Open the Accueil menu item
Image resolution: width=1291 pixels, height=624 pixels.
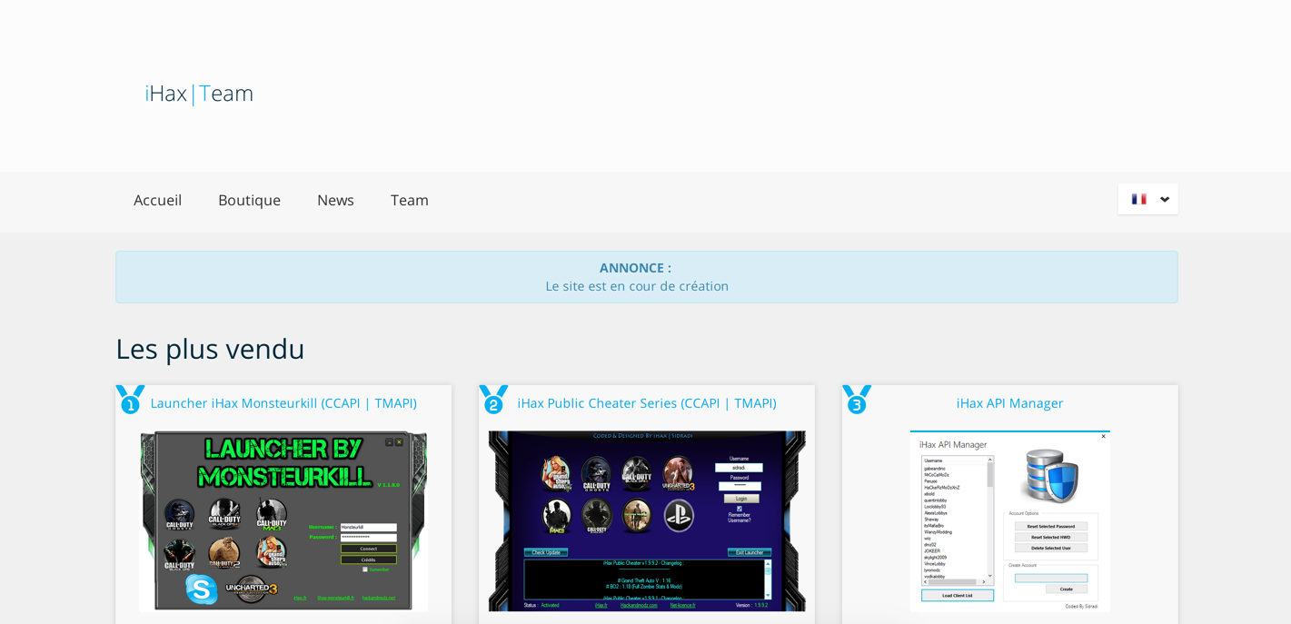(x=157, y=200)
